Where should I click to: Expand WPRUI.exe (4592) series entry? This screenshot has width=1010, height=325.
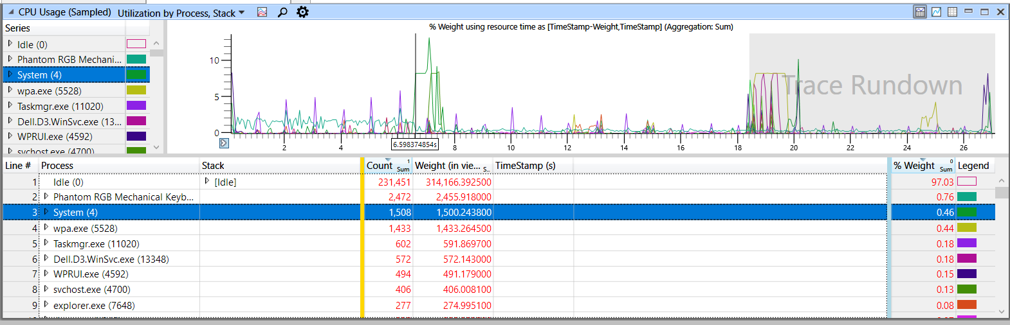tap(10, 136)
